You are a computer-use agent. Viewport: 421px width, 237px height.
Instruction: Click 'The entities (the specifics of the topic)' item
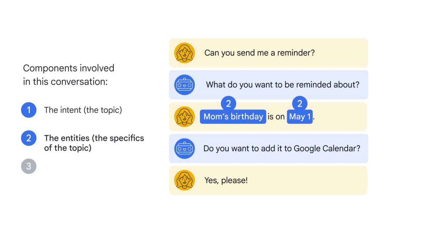coord(94,143)
